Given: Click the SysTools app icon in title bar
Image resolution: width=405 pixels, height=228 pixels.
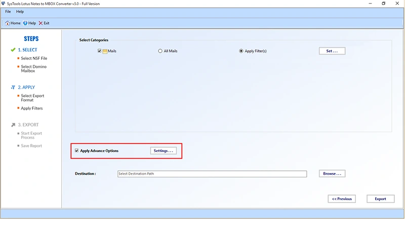Looking at the screenshot, I should point(3,4).
